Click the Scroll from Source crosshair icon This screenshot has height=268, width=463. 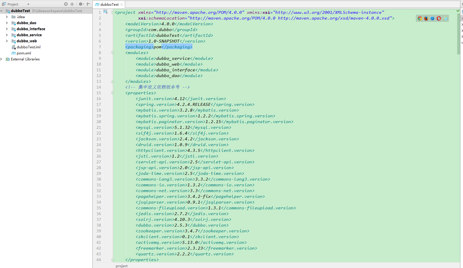click(66, 4)
